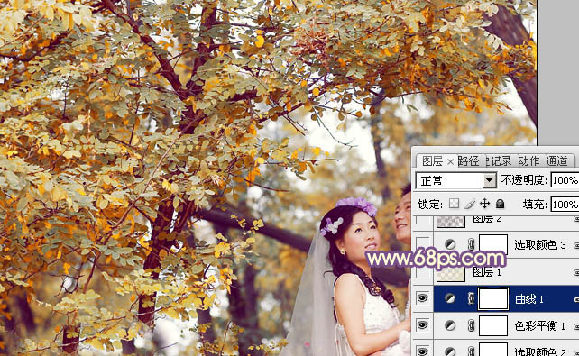Click the lock all padlock icon
This screenshot has height=356, width=579.
[500, 204]
